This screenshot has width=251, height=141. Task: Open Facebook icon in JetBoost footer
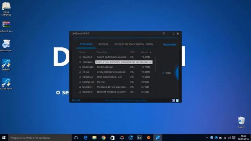[173, 100]
